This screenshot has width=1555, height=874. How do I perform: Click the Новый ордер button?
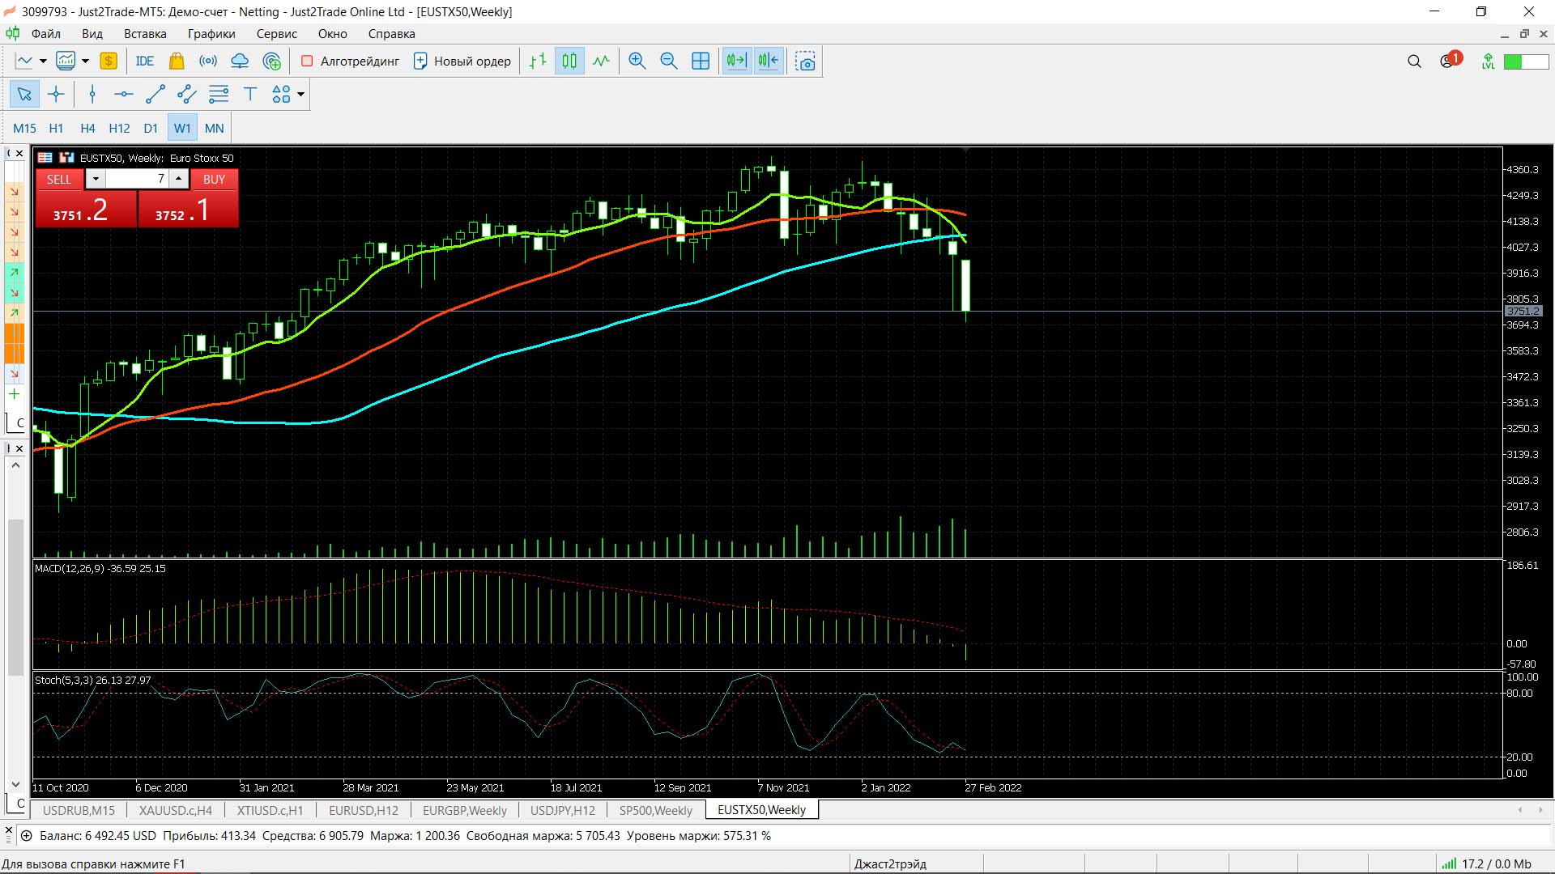[462, 61]
